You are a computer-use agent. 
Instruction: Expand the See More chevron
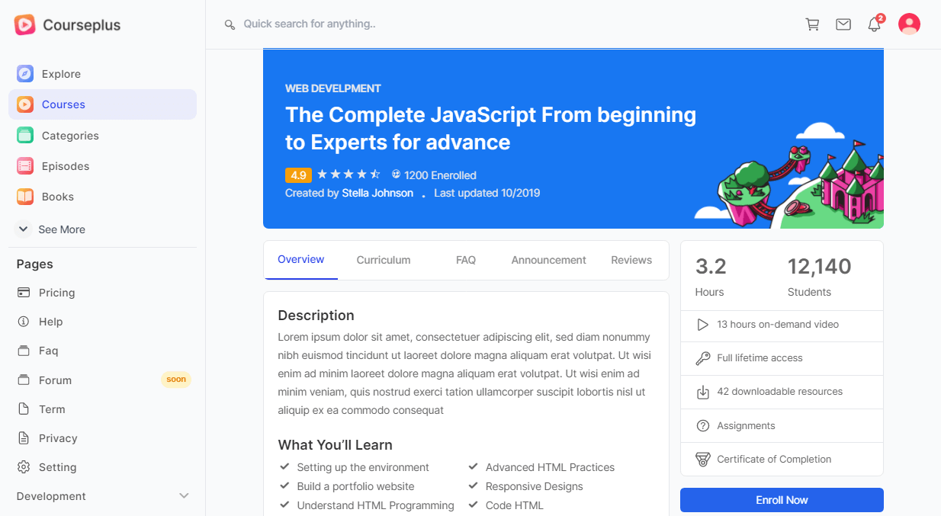pos(24,229)
